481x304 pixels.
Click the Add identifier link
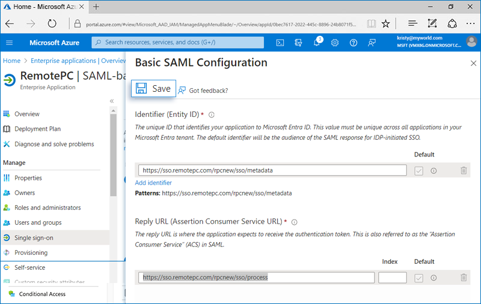pyautogui.click(x=153, y=183)
